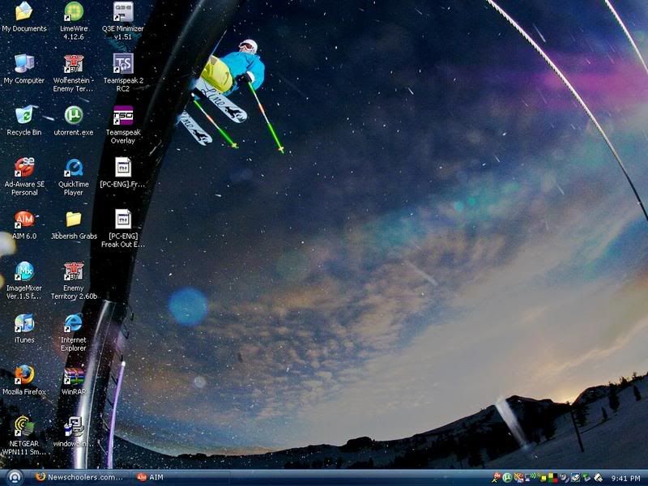Launch Q3E Minimizer v1.51
The image size is (648, 486).
click(x=122, y=12)
